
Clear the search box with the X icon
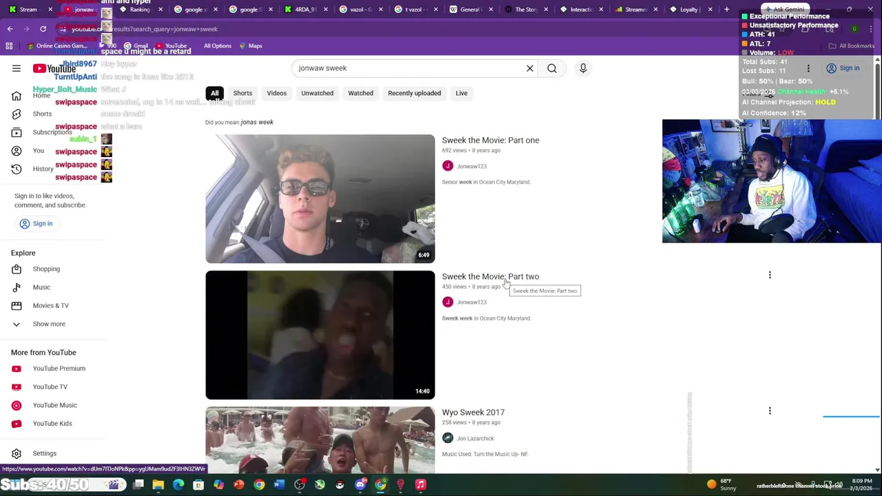pos(530,68)
